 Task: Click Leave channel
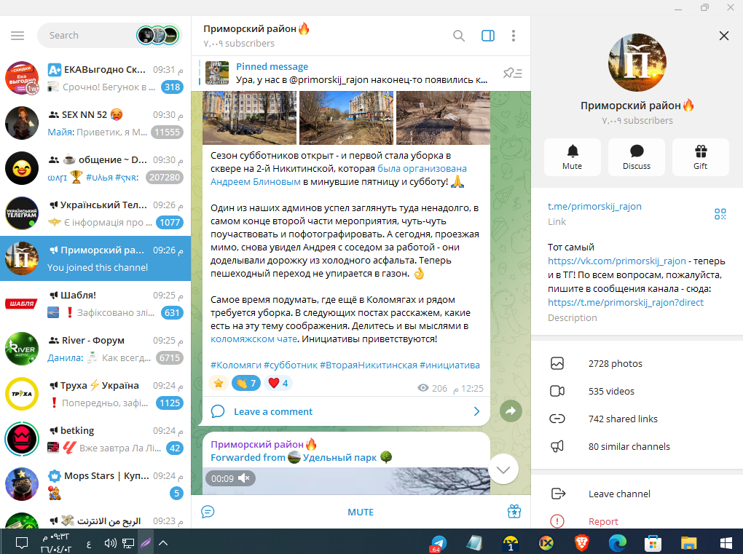click(x=637, y=494)
